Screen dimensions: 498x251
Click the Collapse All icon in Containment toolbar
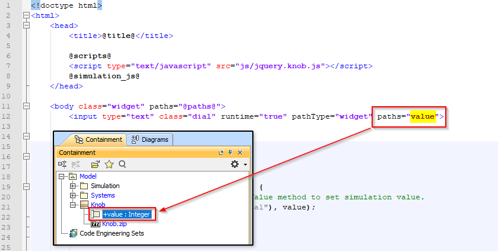pyautogui.click(x=62, y=164)
